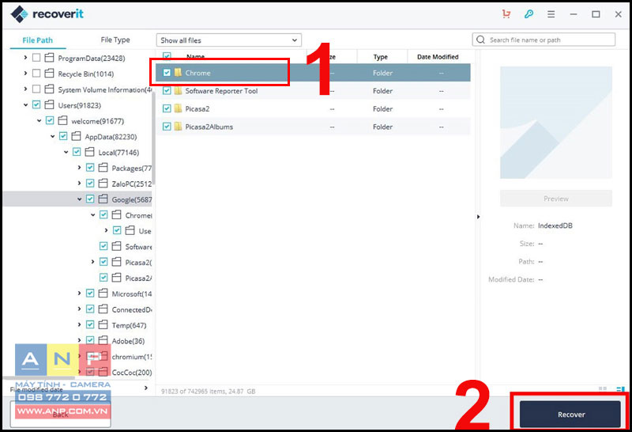Uncheck Software Reporter Tool row checkbox
This screenshot has width=632, height=432.
coord(167,91)
